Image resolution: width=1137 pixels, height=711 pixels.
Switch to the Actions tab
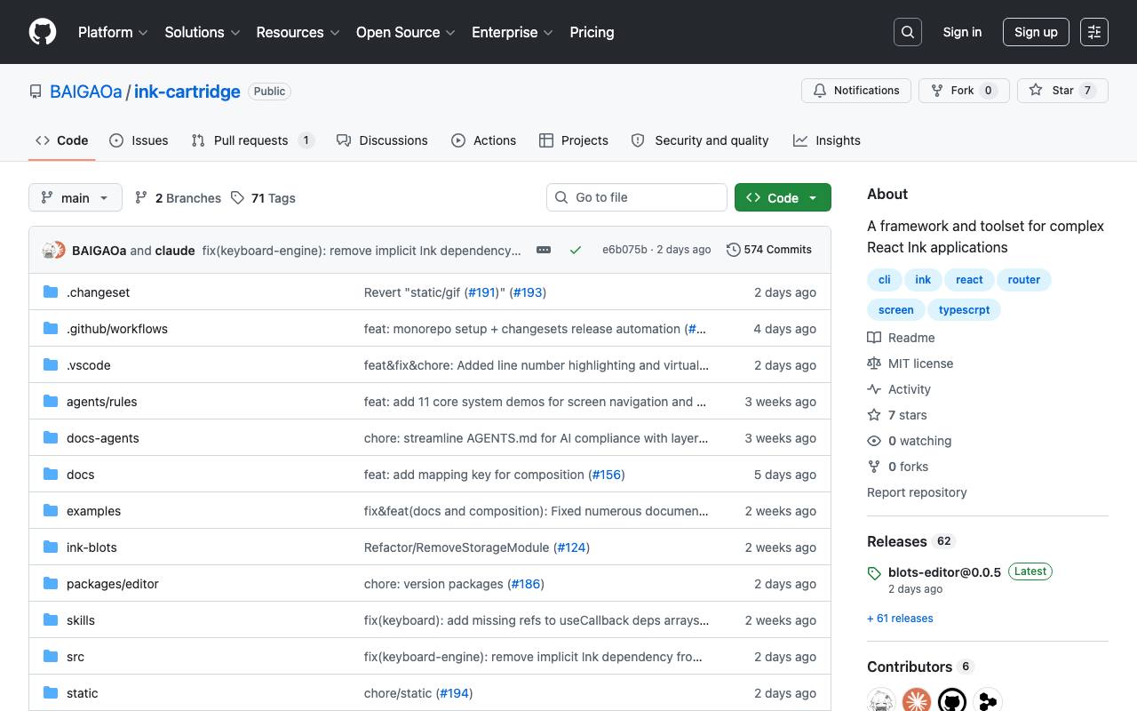483,140
